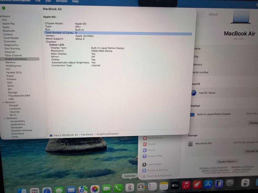Image resolution: width=258 pixels, height=193 pixels.
Task: Open iPhone Mirroring from the Dock
Action: [219, 183]
